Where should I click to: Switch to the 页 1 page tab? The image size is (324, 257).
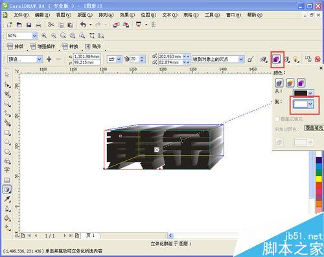pos(91,236)
